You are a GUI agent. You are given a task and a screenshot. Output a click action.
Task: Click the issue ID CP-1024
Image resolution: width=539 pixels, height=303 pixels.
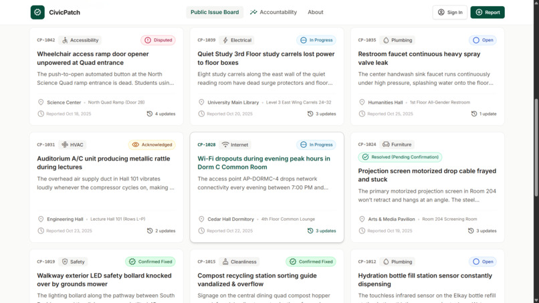(x=366, y=144)
